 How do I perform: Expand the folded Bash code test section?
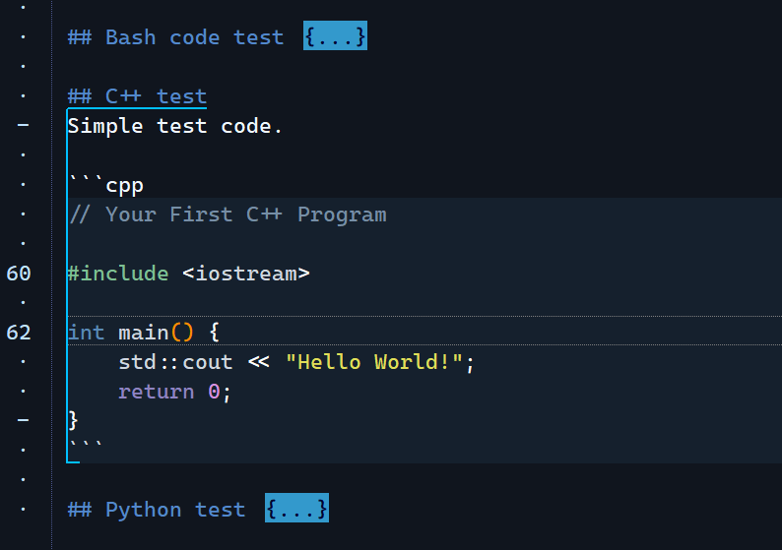click(335, 35)
